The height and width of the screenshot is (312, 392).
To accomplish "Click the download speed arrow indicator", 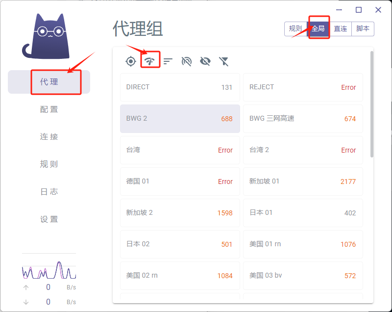I will coord(26,302).
